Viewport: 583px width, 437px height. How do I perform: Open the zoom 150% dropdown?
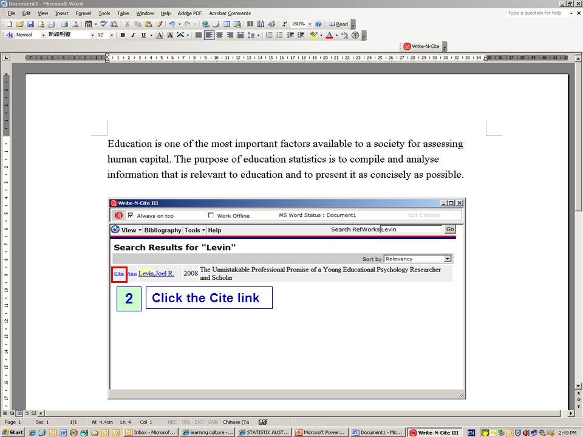tap(310, 24)
